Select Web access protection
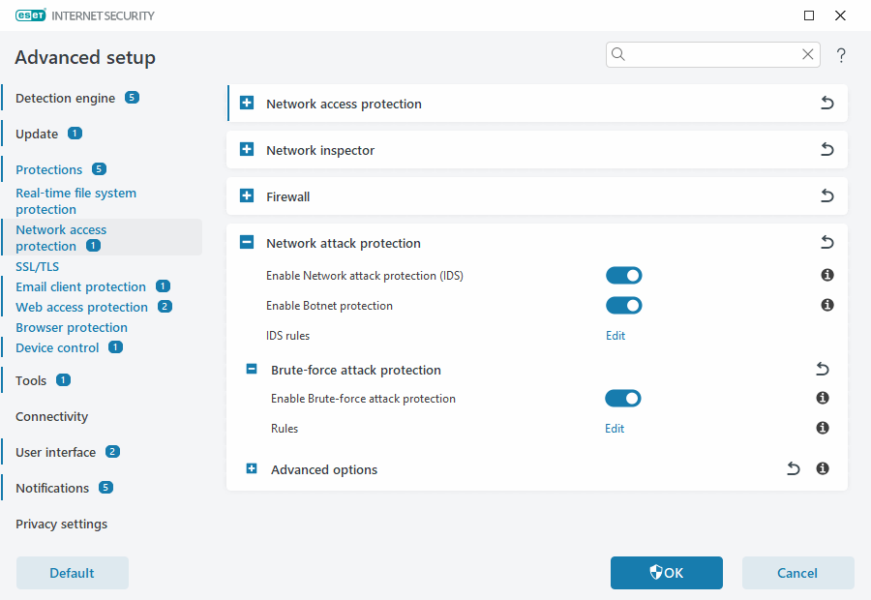This screenshot has width=871, height=600. pos(81,307)
